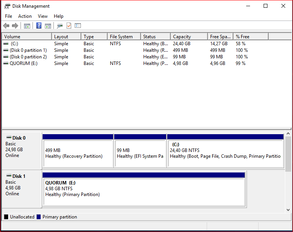Click the Properties checkmark toolbar icon

tap(69, 26)
